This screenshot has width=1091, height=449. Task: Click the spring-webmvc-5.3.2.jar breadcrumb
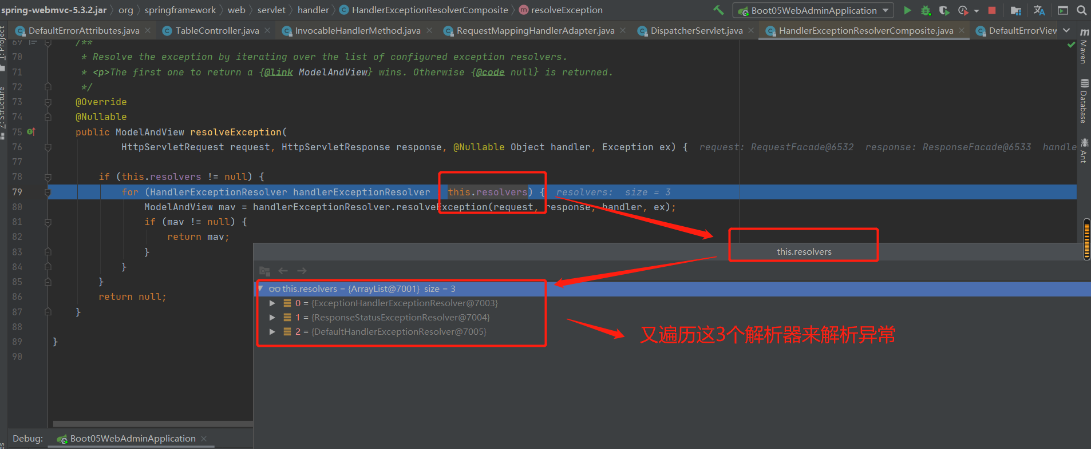(x=54, y=10)
